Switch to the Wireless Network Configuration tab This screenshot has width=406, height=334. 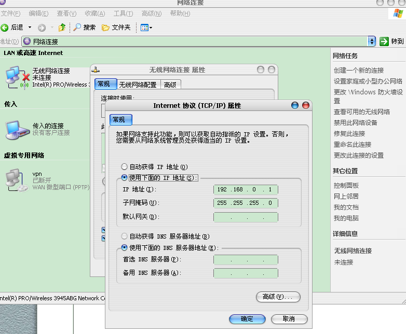137,85
